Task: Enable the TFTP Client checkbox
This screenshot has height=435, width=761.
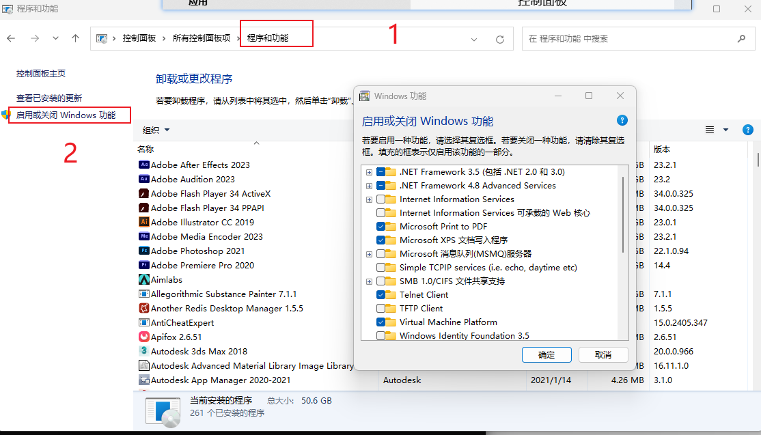Action: (380, 309)
